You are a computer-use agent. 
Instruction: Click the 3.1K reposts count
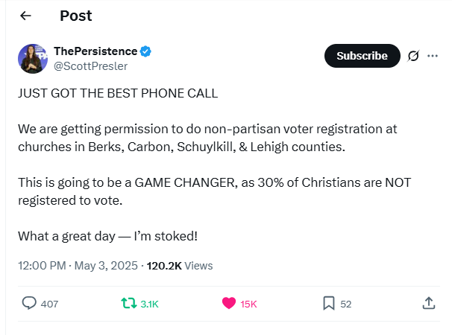(x=149, y=304)
